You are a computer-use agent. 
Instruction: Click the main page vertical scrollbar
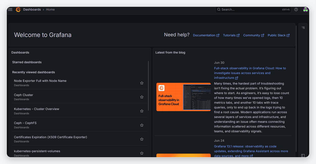[296, 88]
